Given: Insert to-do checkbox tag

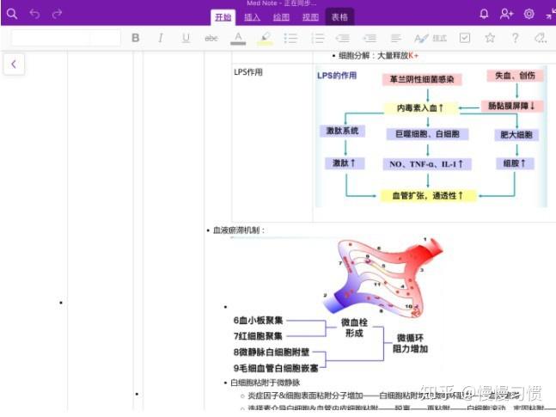Looking at the screenshot, I should coord(465,38).
